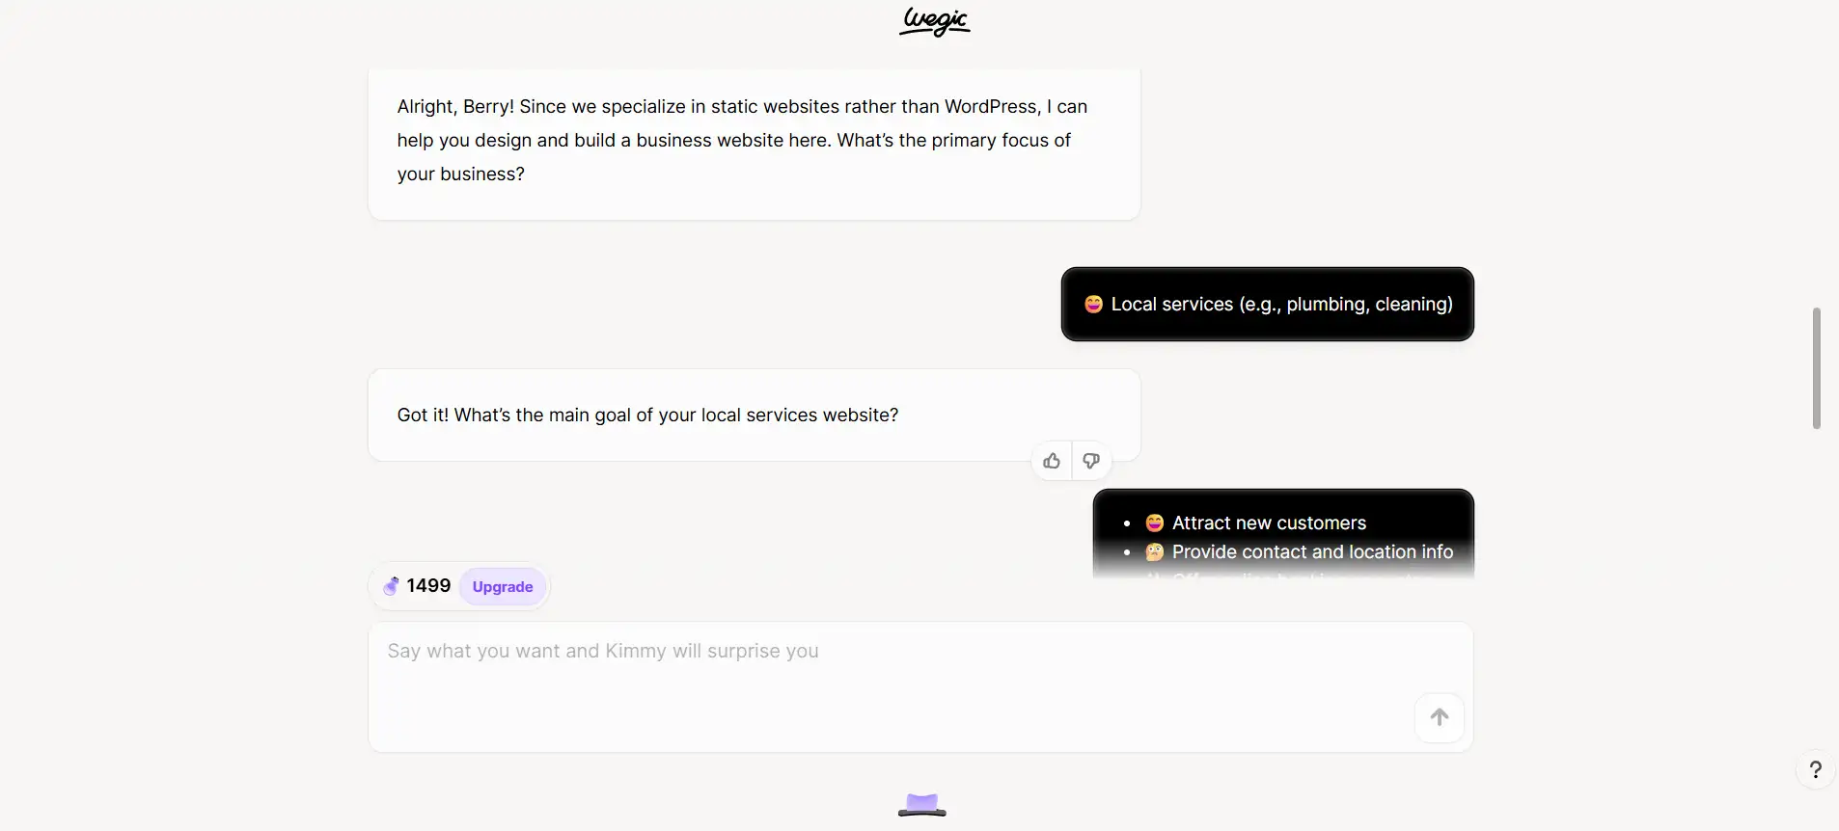The height and width of the screenshot is (831, 1839).
Task: Select the Local services user message
Action: (1267, 304)
